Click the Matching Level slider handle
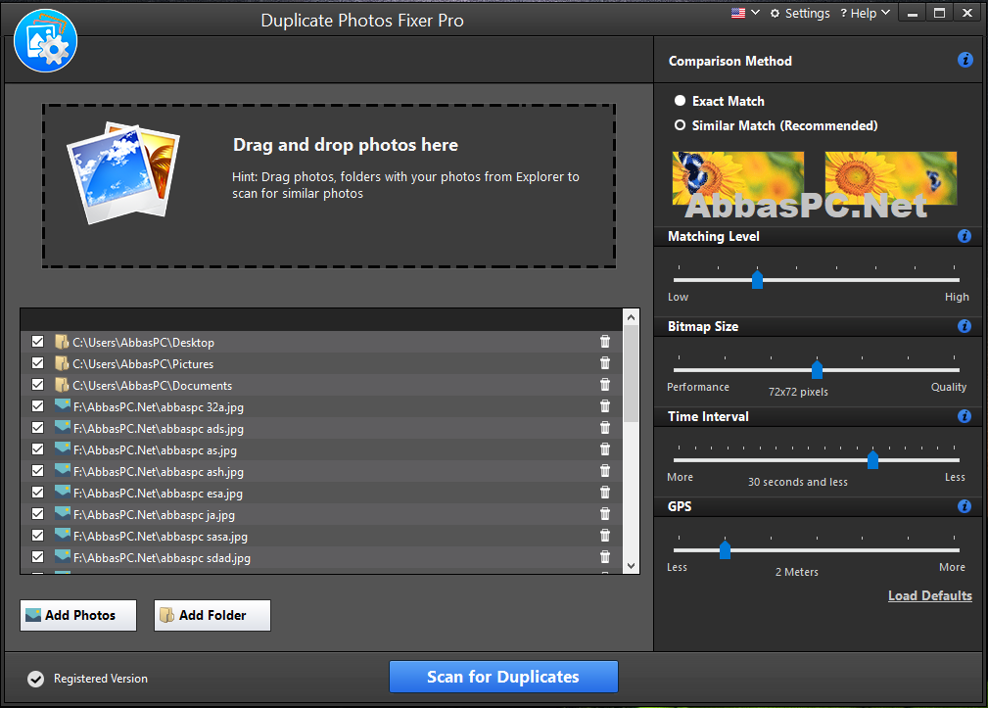Viewport: 988px width, 708px height. (757, 280)
